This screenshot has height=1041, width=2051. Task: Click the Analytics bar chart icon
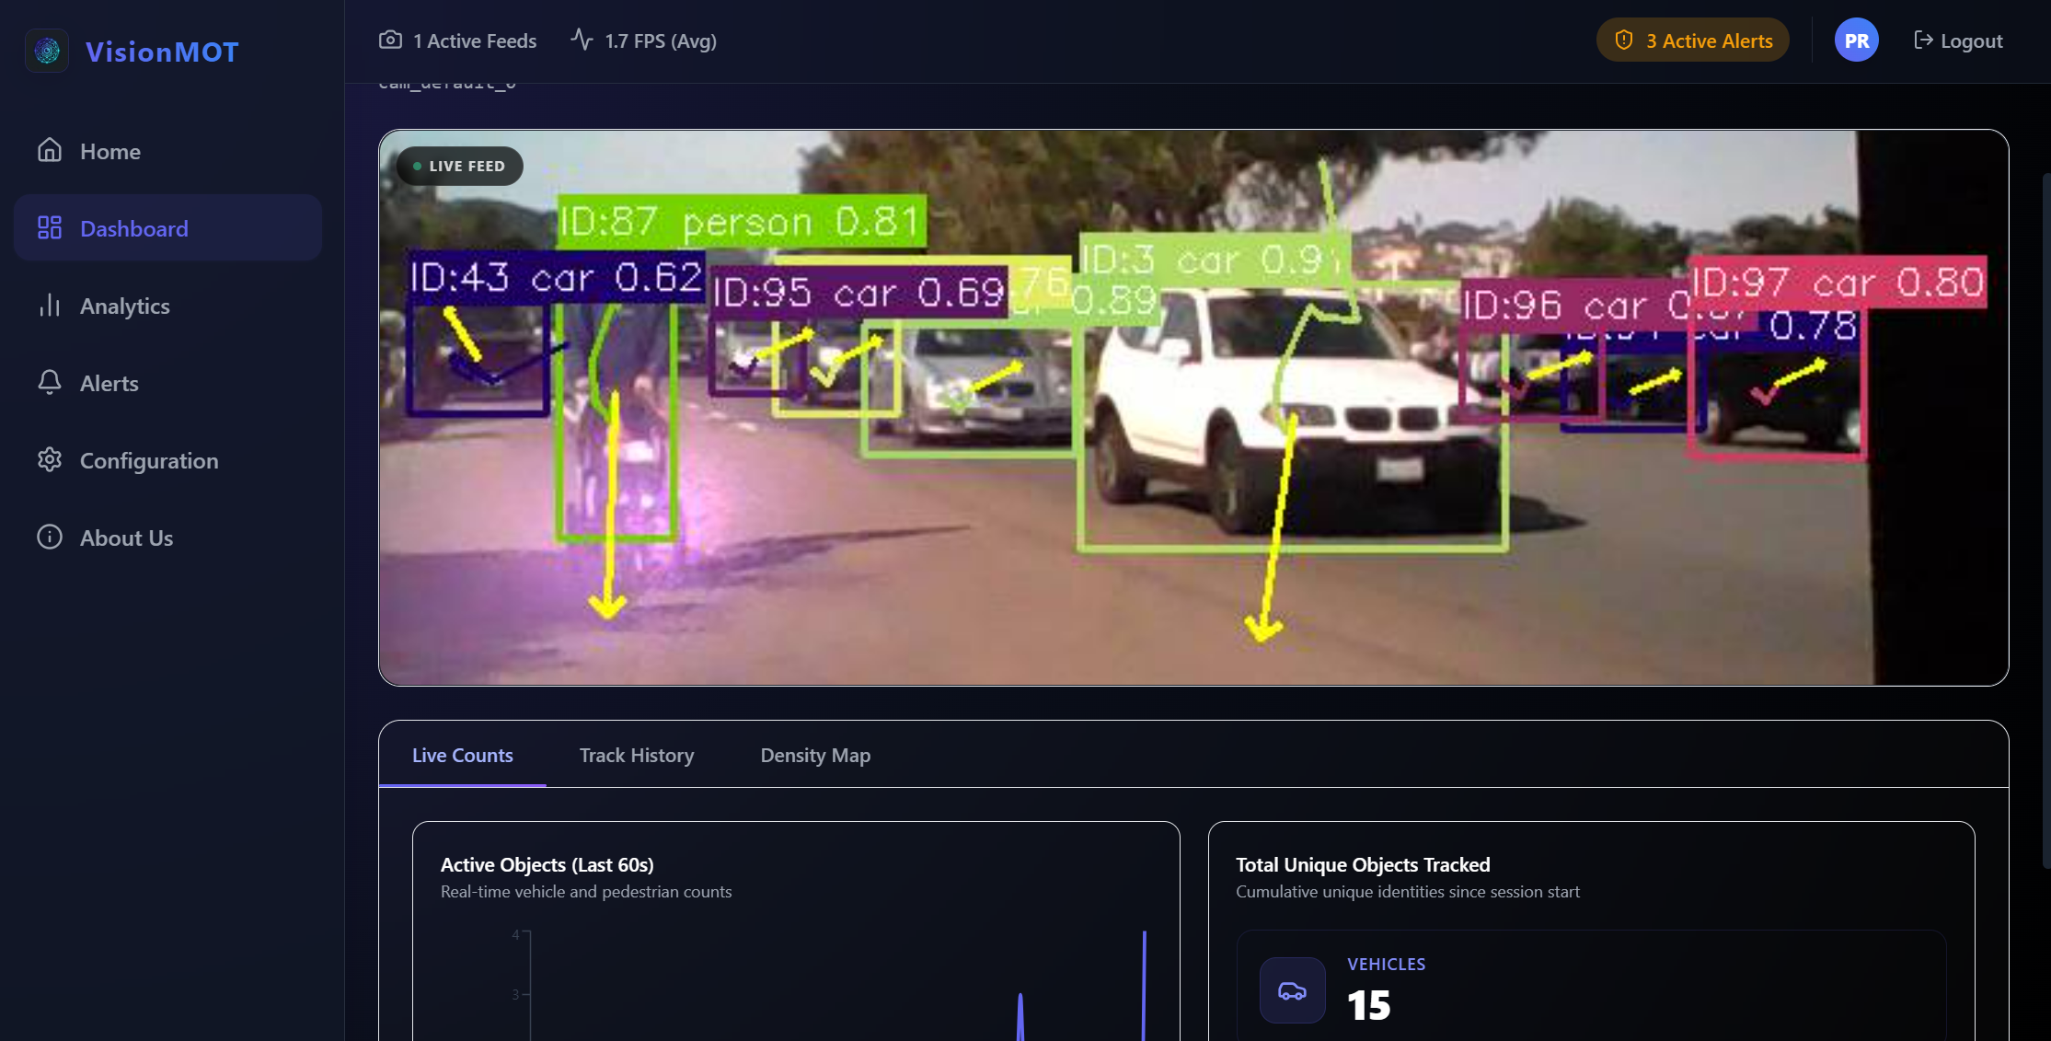pos(50,305)
